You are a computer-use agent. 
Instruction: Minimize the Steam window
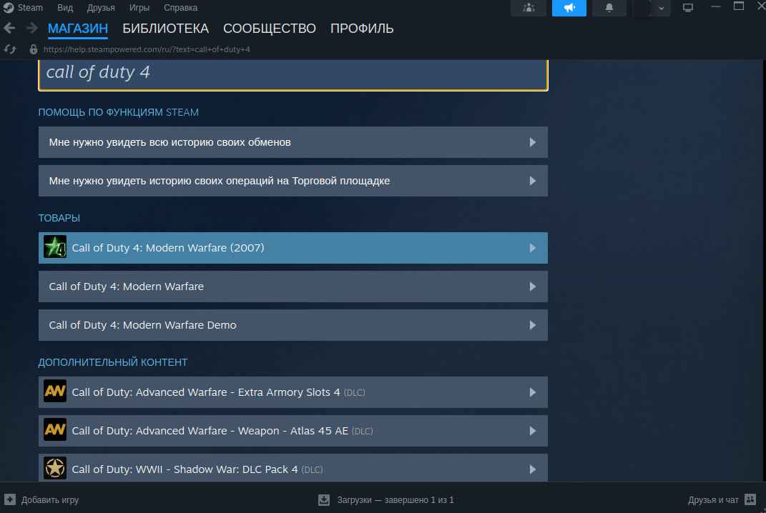pyautogui.click(x=716, y=7)
